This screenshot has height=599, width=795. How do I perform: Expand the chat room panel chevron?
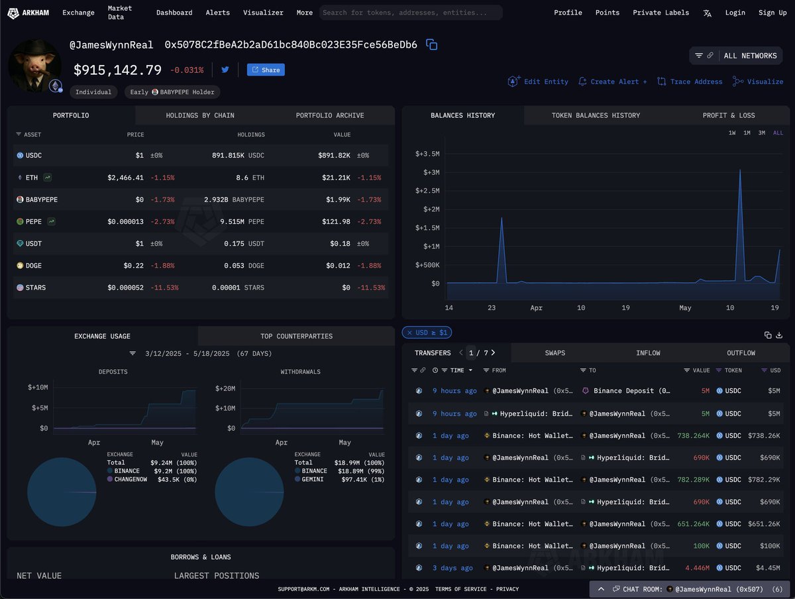click(x=601, y=589)
